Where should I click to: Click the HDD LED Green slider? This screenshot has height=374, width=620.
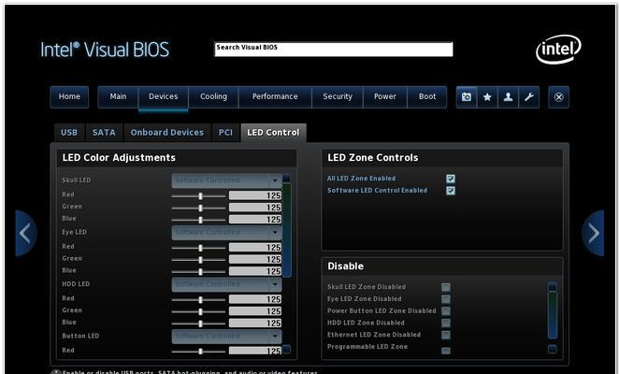pyautogui.click(x=198, y=311)
